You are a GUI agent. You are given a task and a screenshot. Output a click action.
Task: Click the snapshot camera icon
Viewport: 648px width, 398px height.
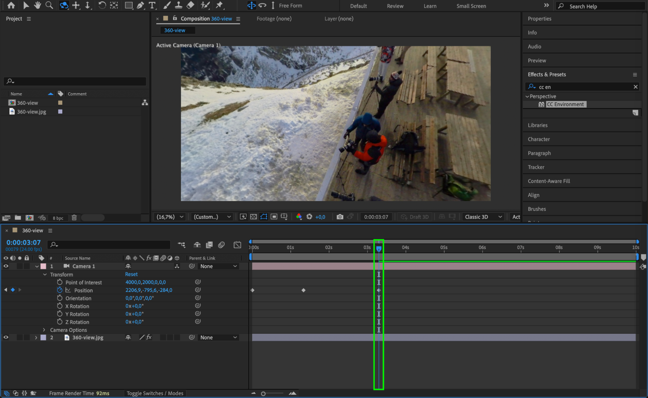[340, 217]
